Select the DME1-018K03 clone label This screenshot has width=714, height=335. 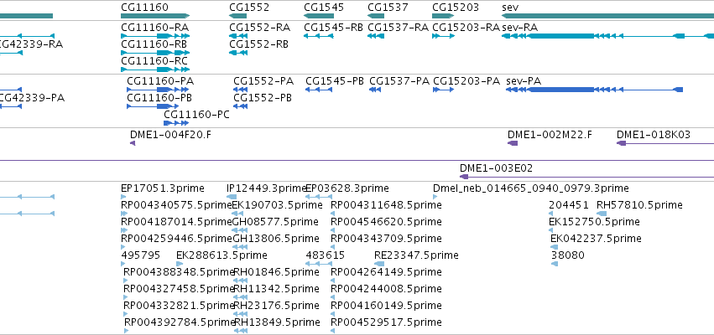point(654,135)
